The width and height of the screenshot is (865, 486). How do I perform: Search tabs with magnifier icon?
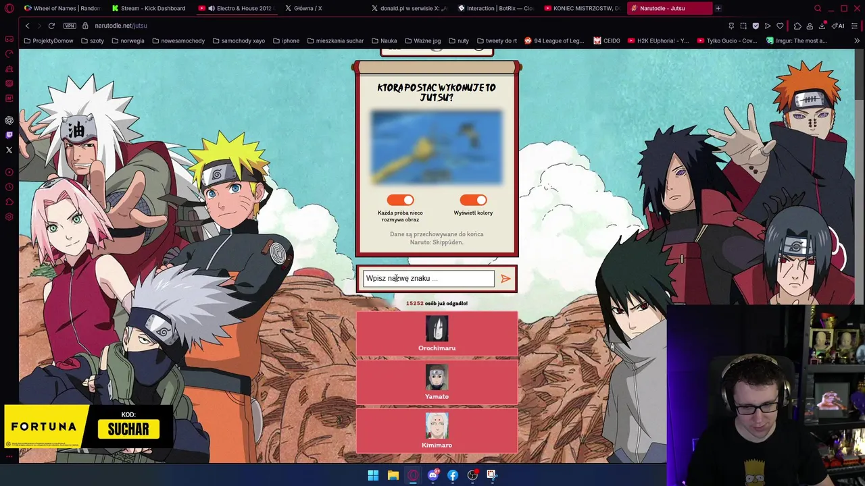[x=818, y=8]
